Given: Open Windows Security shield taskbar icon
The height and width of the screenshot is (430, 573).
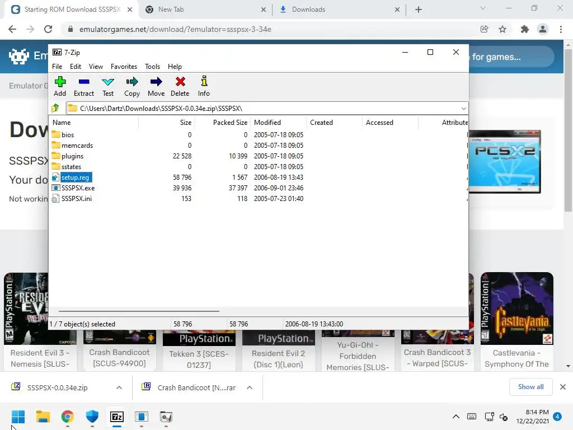Looking at the screenshot, I should 92,417.
